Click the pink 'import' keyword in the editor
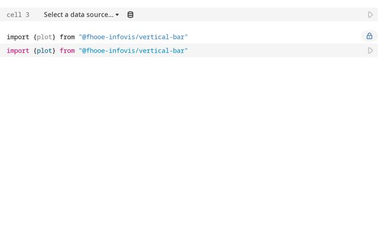Screen dimensions: 378x236 click(18, 51)
